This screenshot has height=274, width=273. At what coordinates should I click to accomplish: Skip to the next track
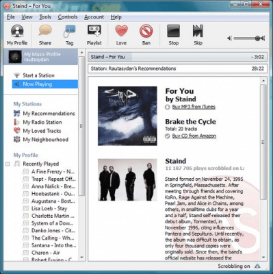(198, 34)
